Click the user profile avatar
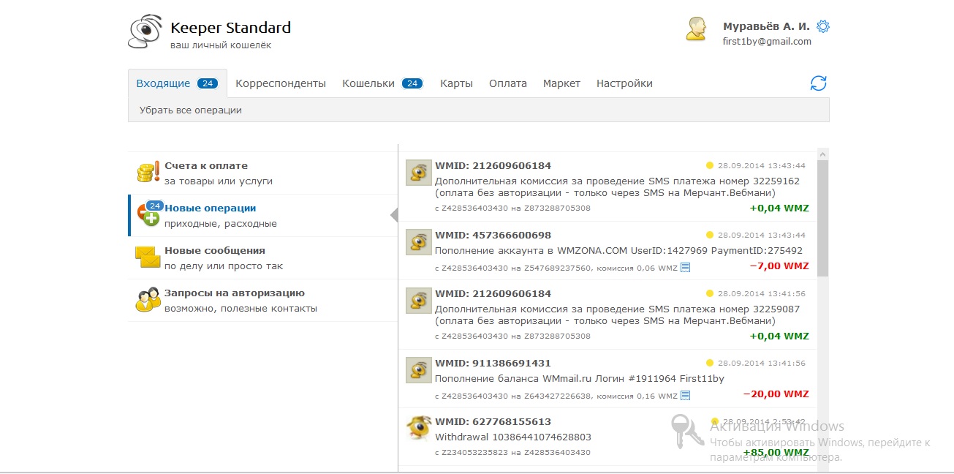954x474 pixels. coord(696,29)
